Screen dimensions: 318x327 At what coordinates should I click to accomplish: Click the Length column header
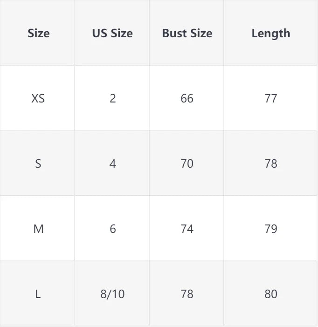pos(270,34)
